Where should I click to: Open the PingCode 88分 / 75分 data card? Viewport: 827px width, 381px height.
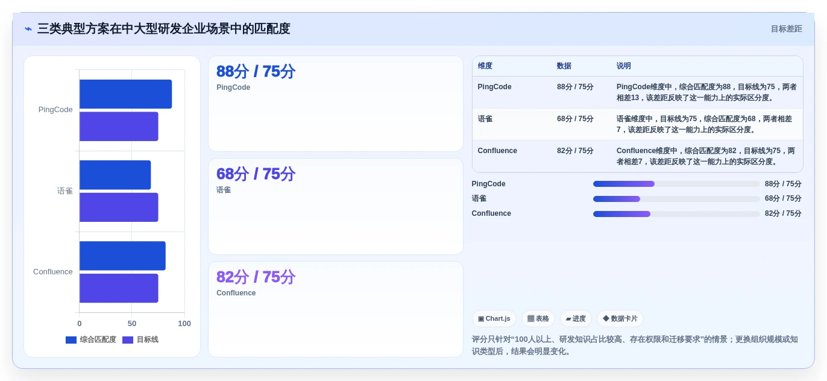click(x=336, y=104)
